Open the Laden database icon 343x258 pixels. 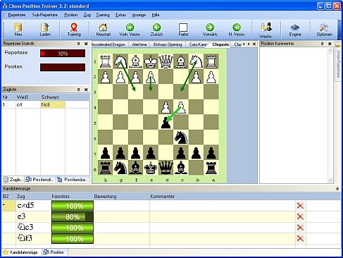(45, 30)
